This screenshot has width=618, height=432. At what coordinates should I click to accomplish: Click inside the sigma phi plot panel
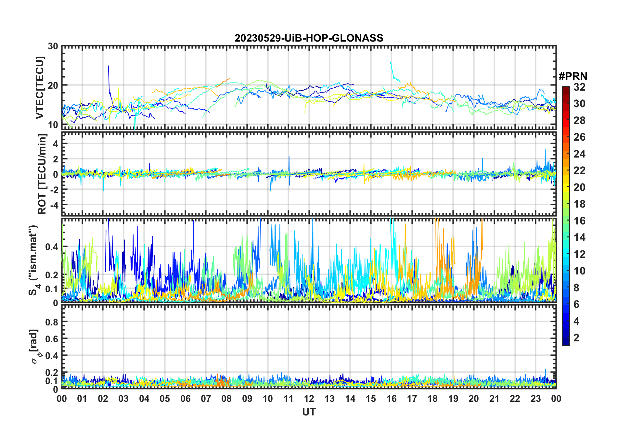pyautogui.click(x=309, y=347)
